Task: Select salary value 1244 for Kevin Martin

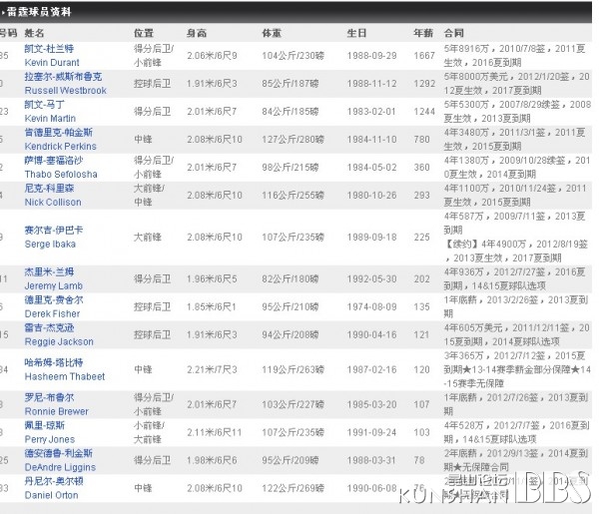Action: (x=424, y=112)
